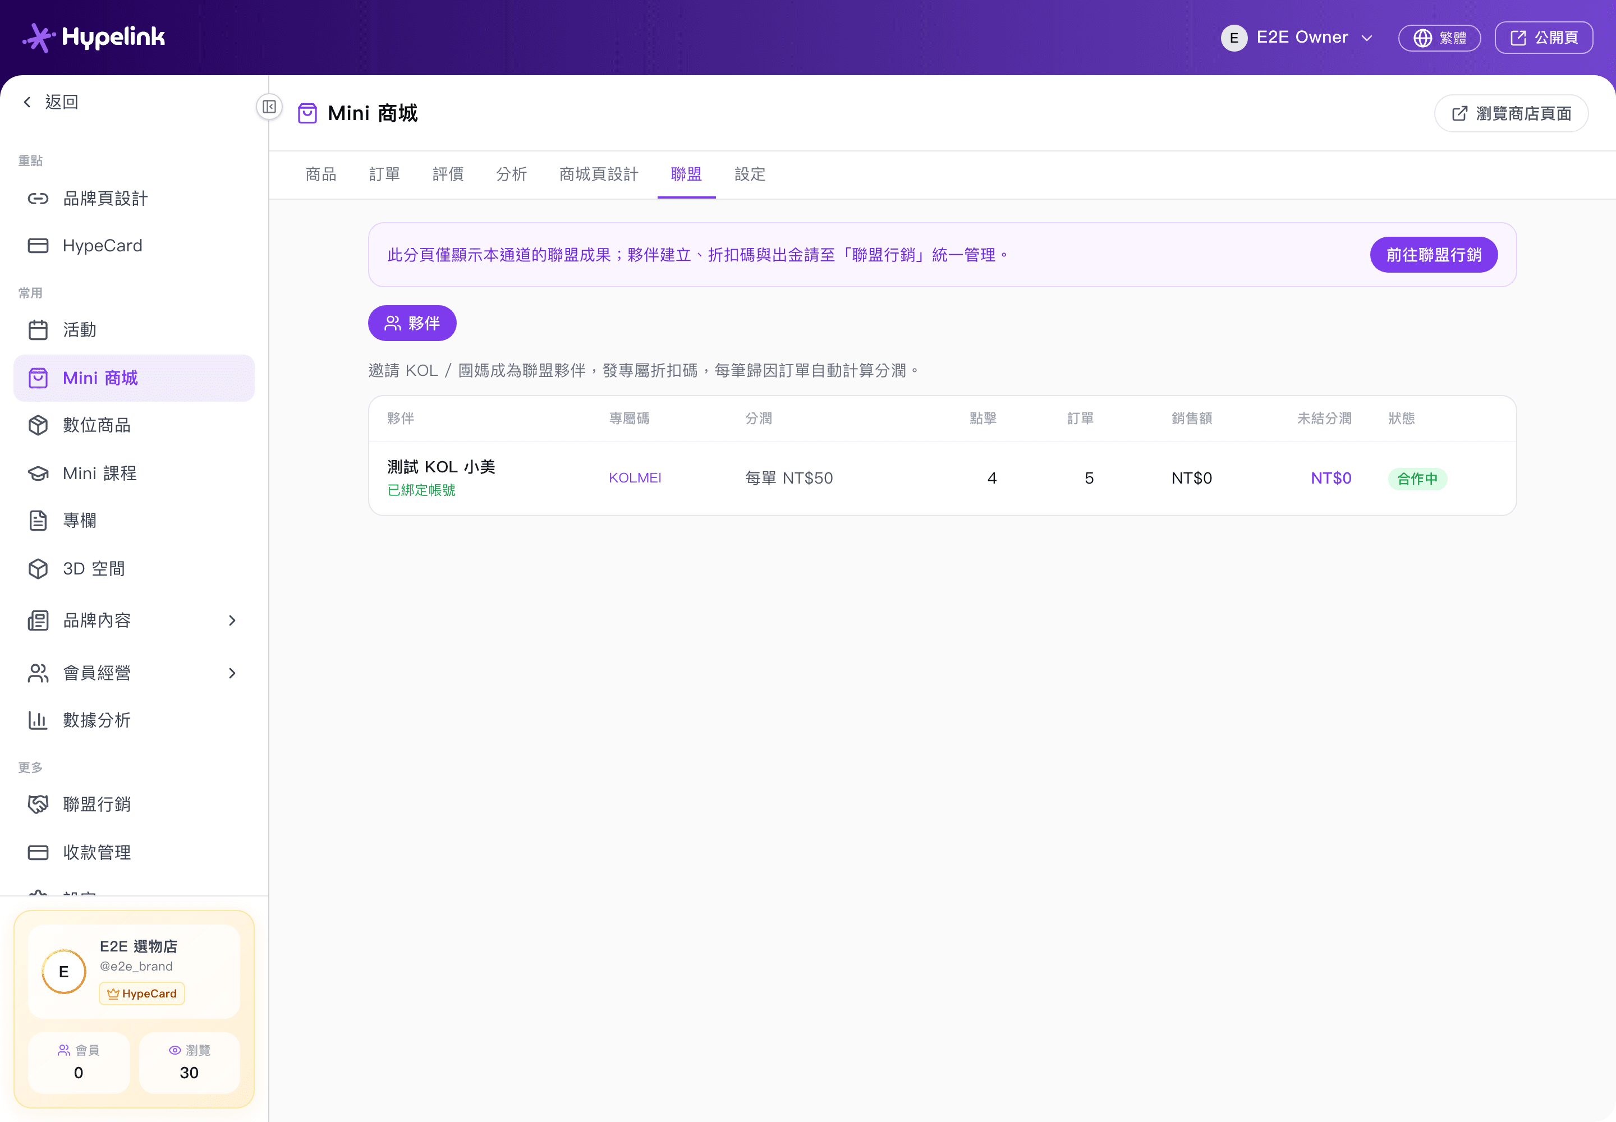The width and height of the screenshot is (1616, 1122).
Task: Click 銷售額 column header
Action: pyautogui.click(x=1191, y=419)
